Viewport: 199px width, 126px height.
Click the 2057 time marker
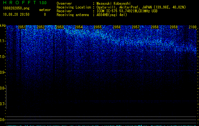[136, 27]
